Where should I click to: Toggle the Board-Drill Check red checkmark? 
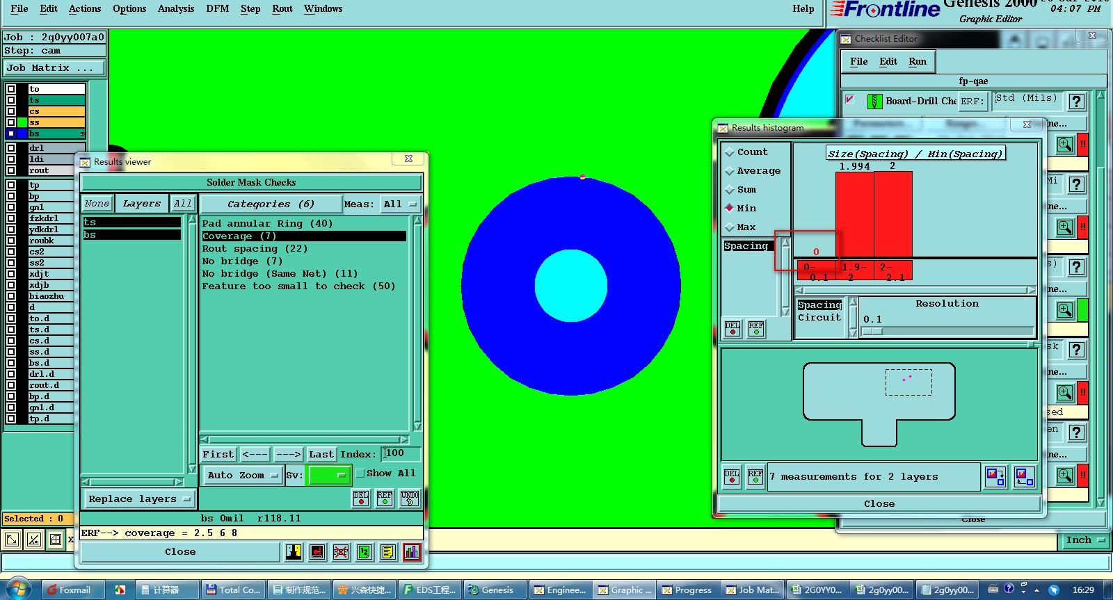[x=850, y=99]
